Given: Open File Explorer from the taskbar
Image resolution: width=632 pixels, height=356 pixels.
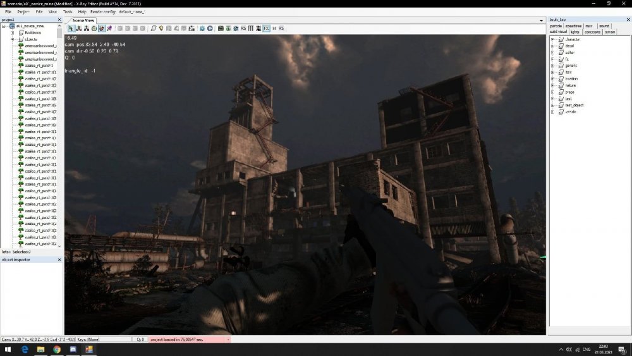Looking at the screenshot, I should (40, 350).
